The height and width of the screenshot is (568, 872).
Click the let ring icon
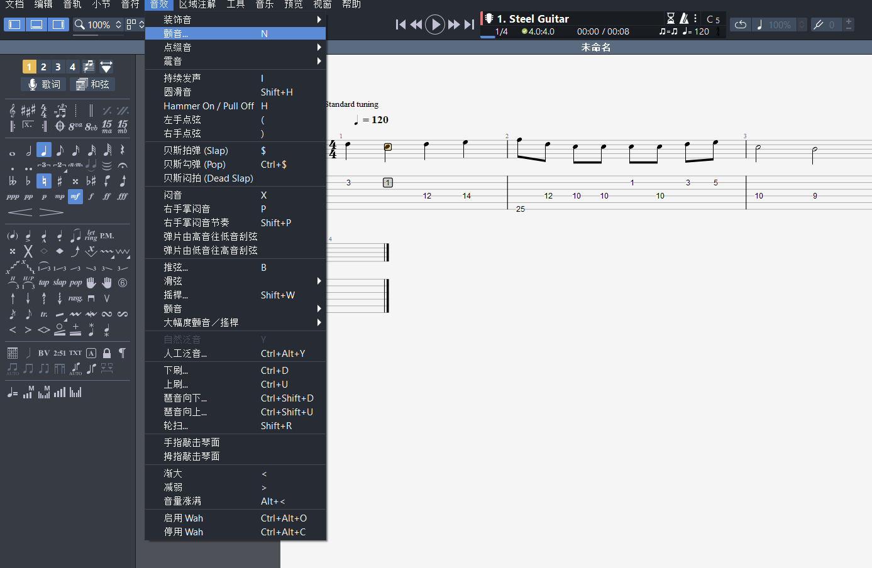click(x=92, y=236)
